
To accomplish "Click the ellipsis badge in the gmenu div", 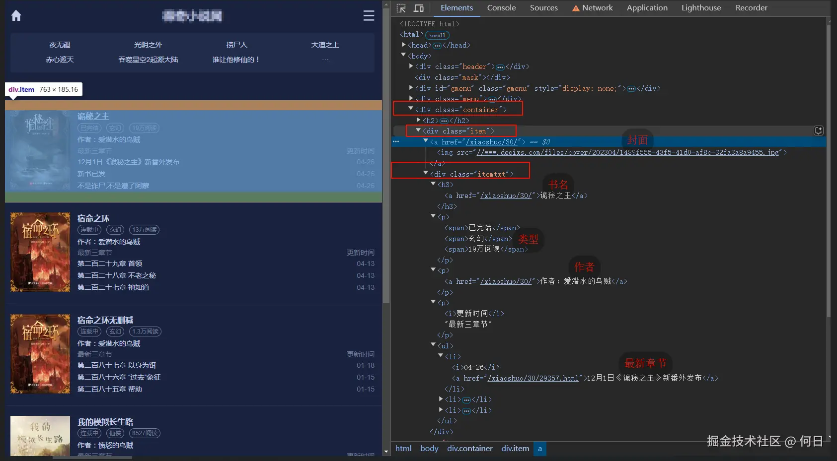I will click(x=631, y=89).
